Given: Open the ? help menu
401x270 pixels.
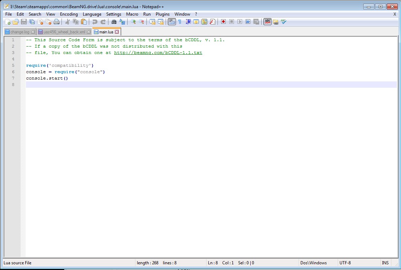Looking at the screenshot, I should point(196,14).
